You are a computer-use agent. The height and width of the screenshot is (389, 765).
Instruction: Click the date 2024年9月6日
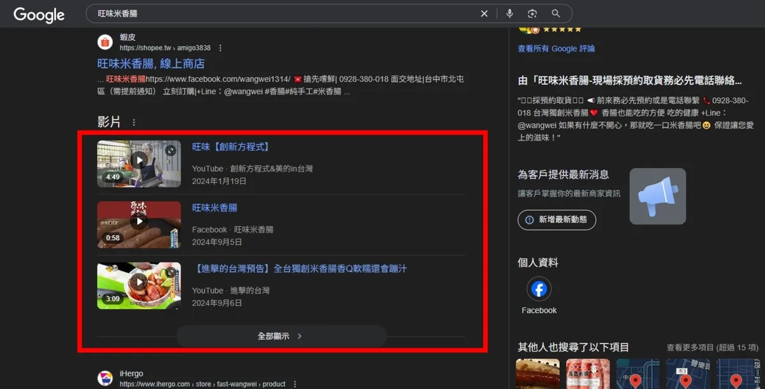(217, 304)
